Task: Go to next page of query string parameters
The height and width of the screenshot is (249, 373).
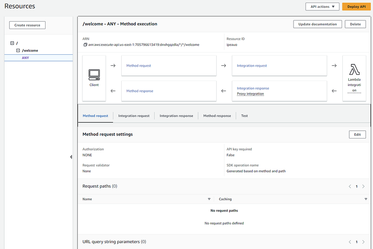Action: coord(364,242)
